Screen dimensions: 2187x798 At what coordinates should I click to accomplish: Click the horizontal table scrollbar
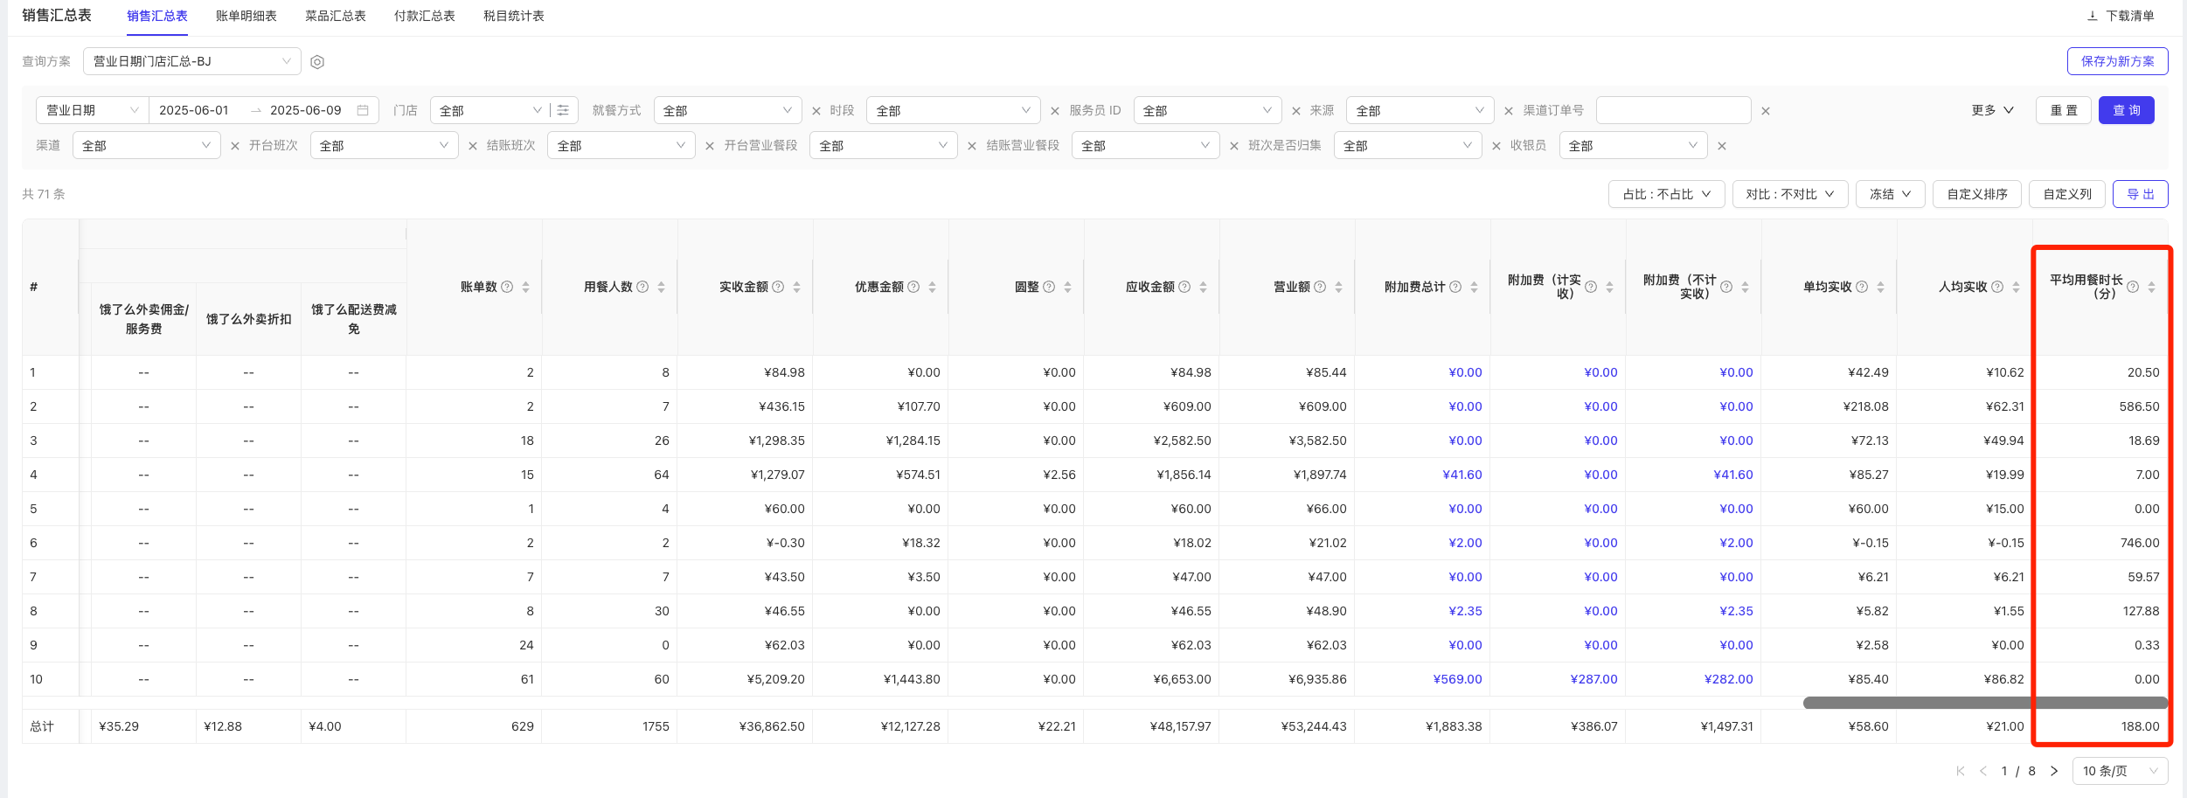tap(1985, 703)
